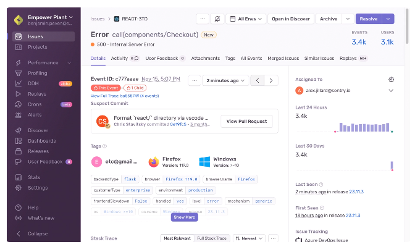This screenshot has height=252, width=415.
Task: Expand the Resolve options dropdown arrow
Action: [388, 19]
